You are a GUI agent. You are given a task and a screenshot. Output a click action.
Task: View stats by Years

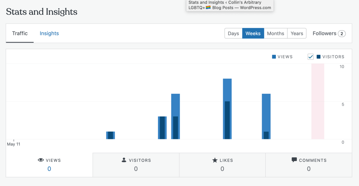(297, 33)
